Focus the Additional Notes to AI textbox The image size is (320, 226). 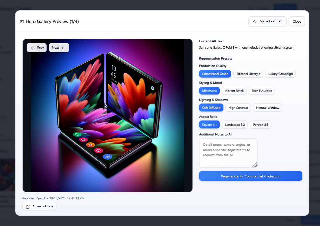pos(228,153)
